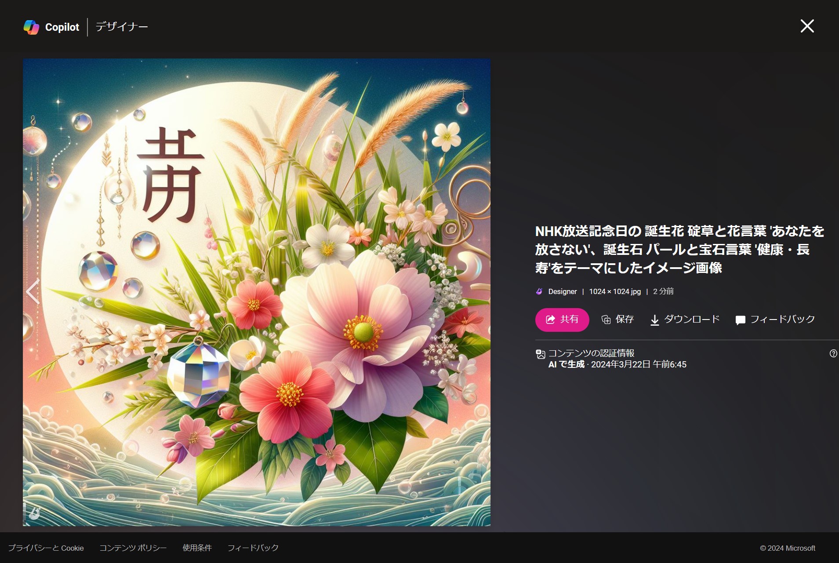Image resolution: width=839 pixels, height=563 pixels.
Task: Click フィードバック link in footer
Action: (x=253, y=548)
